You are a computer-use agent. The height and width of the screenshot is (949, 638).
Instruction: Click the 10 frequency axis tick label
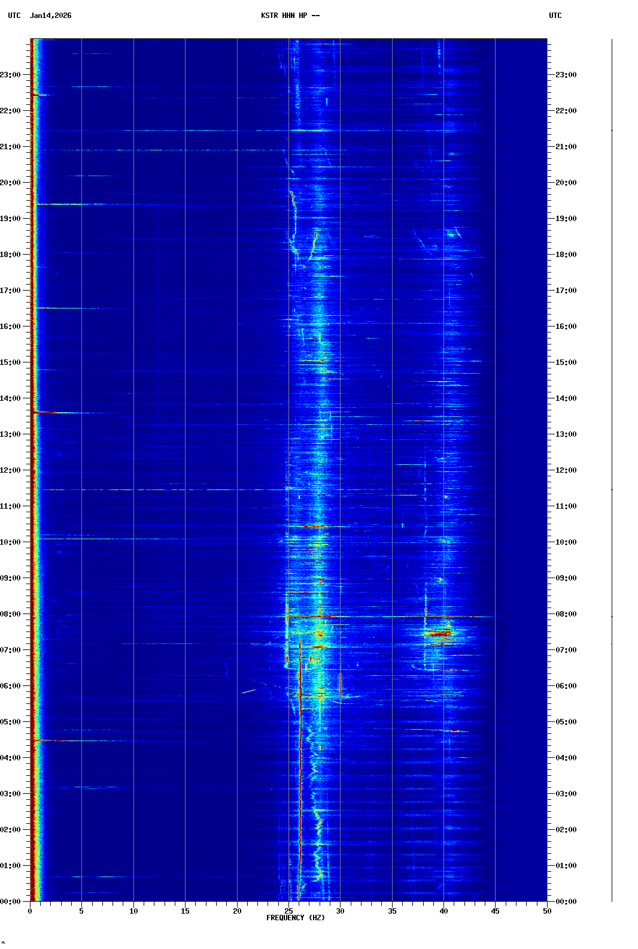(x=133, y=911)
